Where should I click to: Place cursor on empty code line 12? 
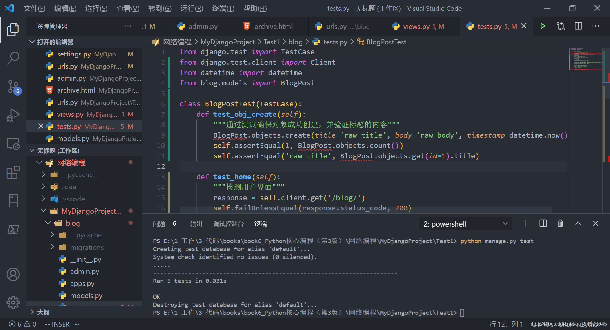(x=373, y=166)
